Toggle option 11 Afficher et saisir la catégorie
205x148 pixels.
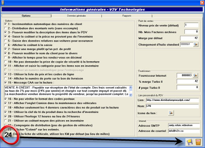(x=6, y=66)
